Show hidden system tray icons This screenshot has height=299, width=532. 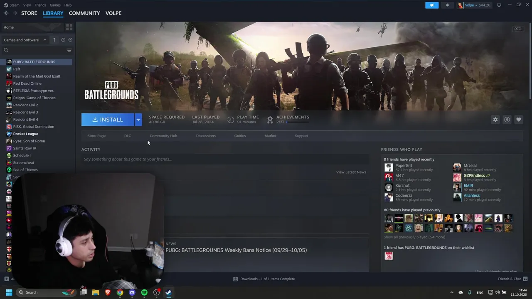coord(452,292)
